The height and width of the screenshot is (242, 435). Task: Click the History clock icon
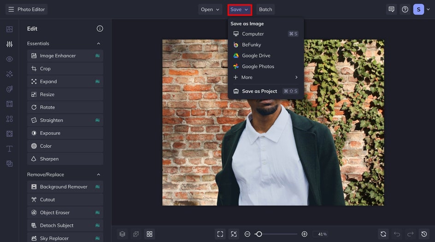[424, 234]
